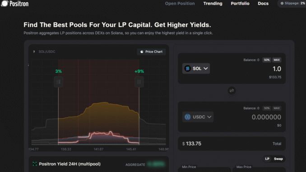306x172 pixels.
Task: Click the +9% upper range label
Action: (x=139, y=71)
